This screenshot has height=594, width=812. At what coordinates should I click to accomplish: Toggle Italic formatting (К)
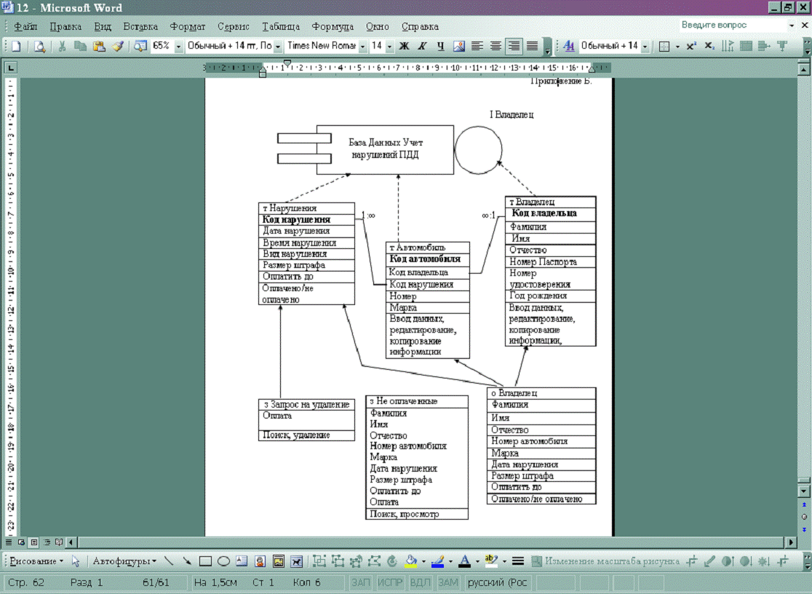pos(422,46)
